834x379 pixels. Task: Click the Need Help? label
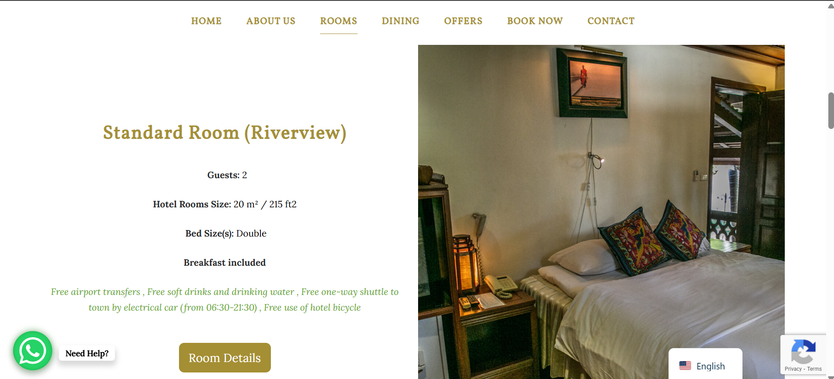coord(87,353)
